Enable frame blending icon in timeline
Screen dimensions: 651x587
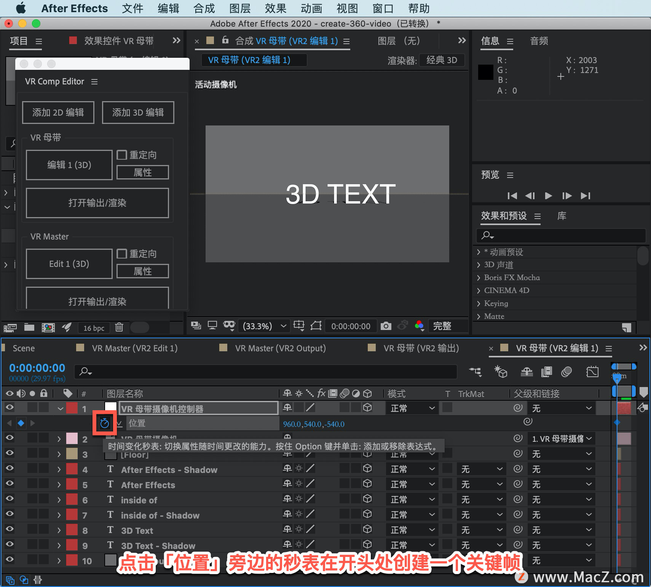tap(546, 371)
